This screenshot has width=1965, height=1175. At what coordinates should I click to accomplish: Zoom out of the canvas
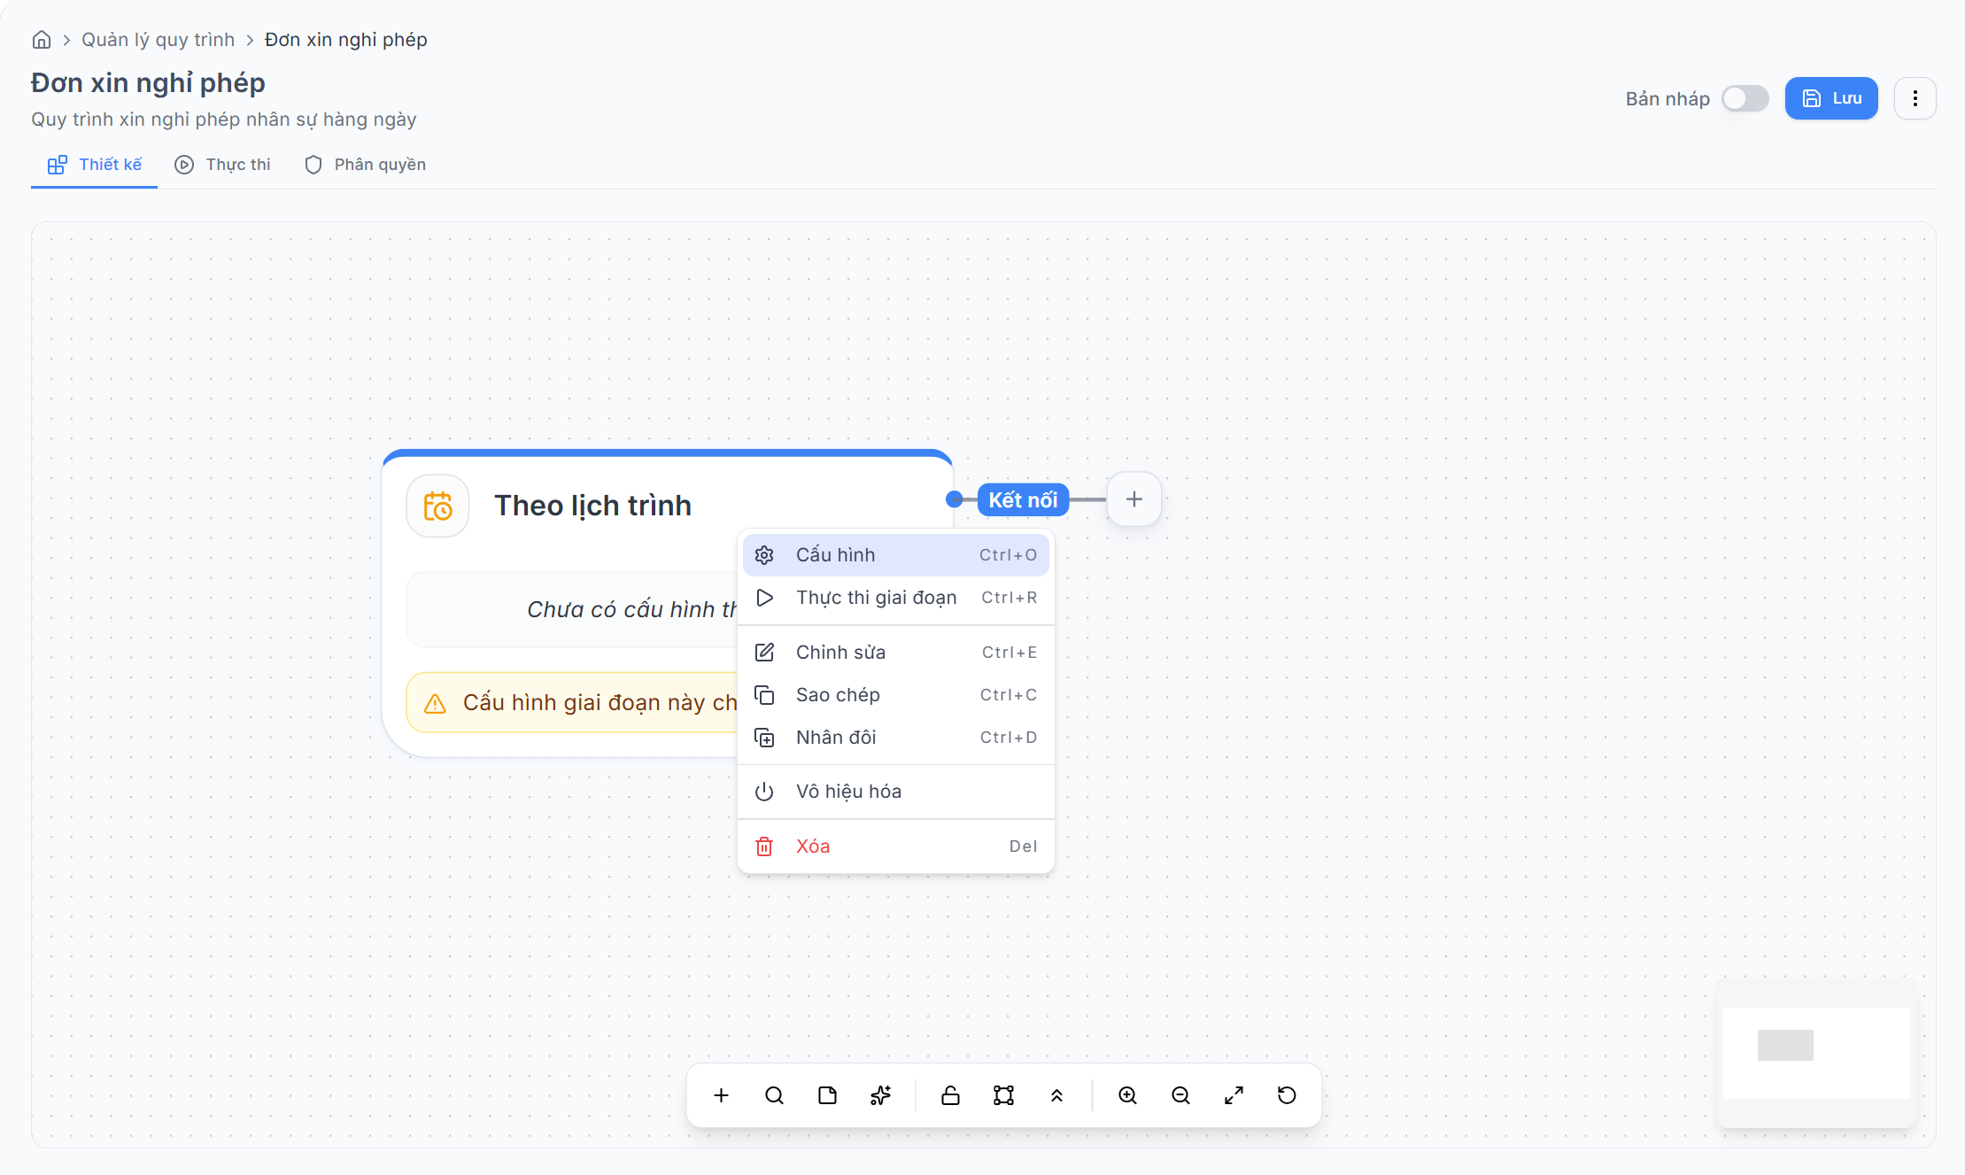pyautogui.click(x=1180, y=1095)
